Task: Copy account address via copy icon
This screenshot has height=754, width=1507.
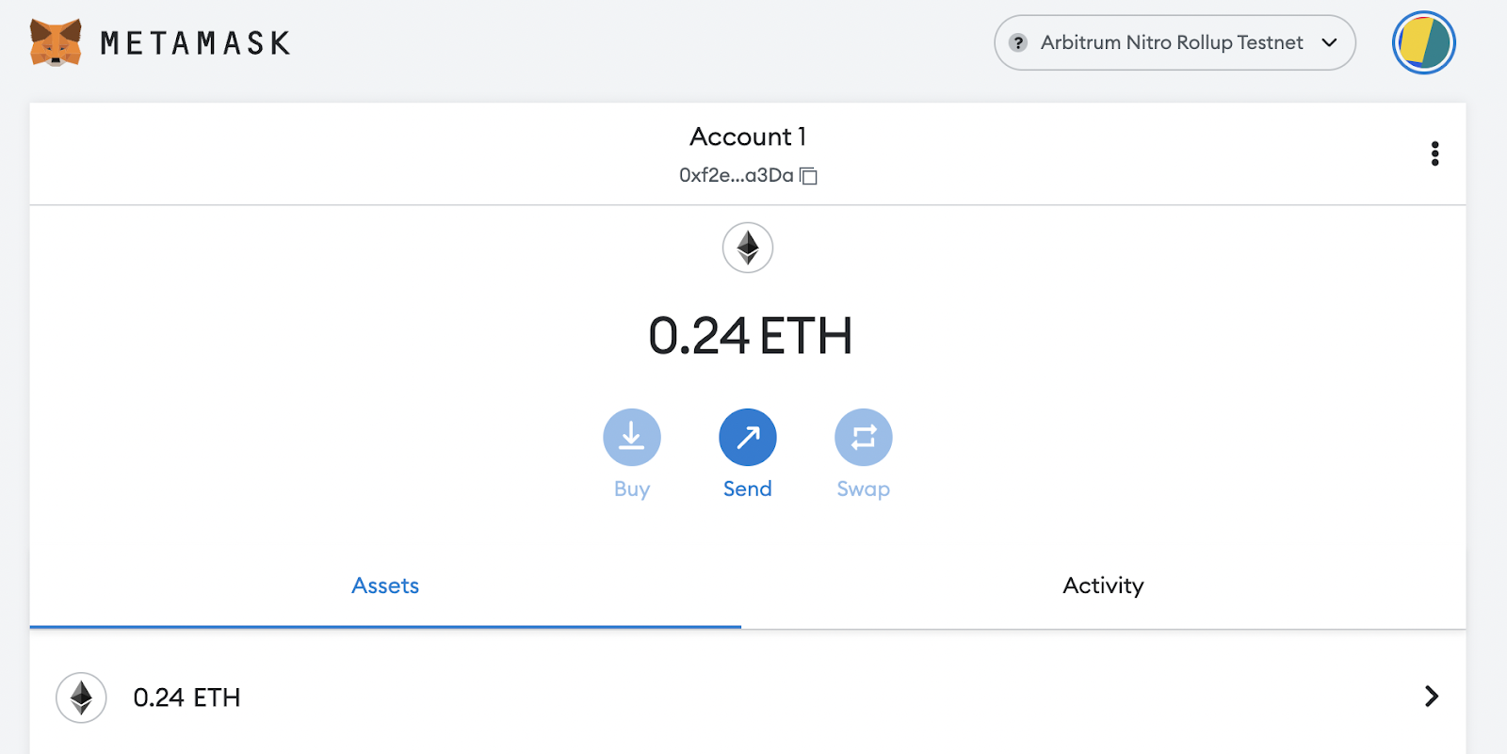Action: click(x=808, y=176)
